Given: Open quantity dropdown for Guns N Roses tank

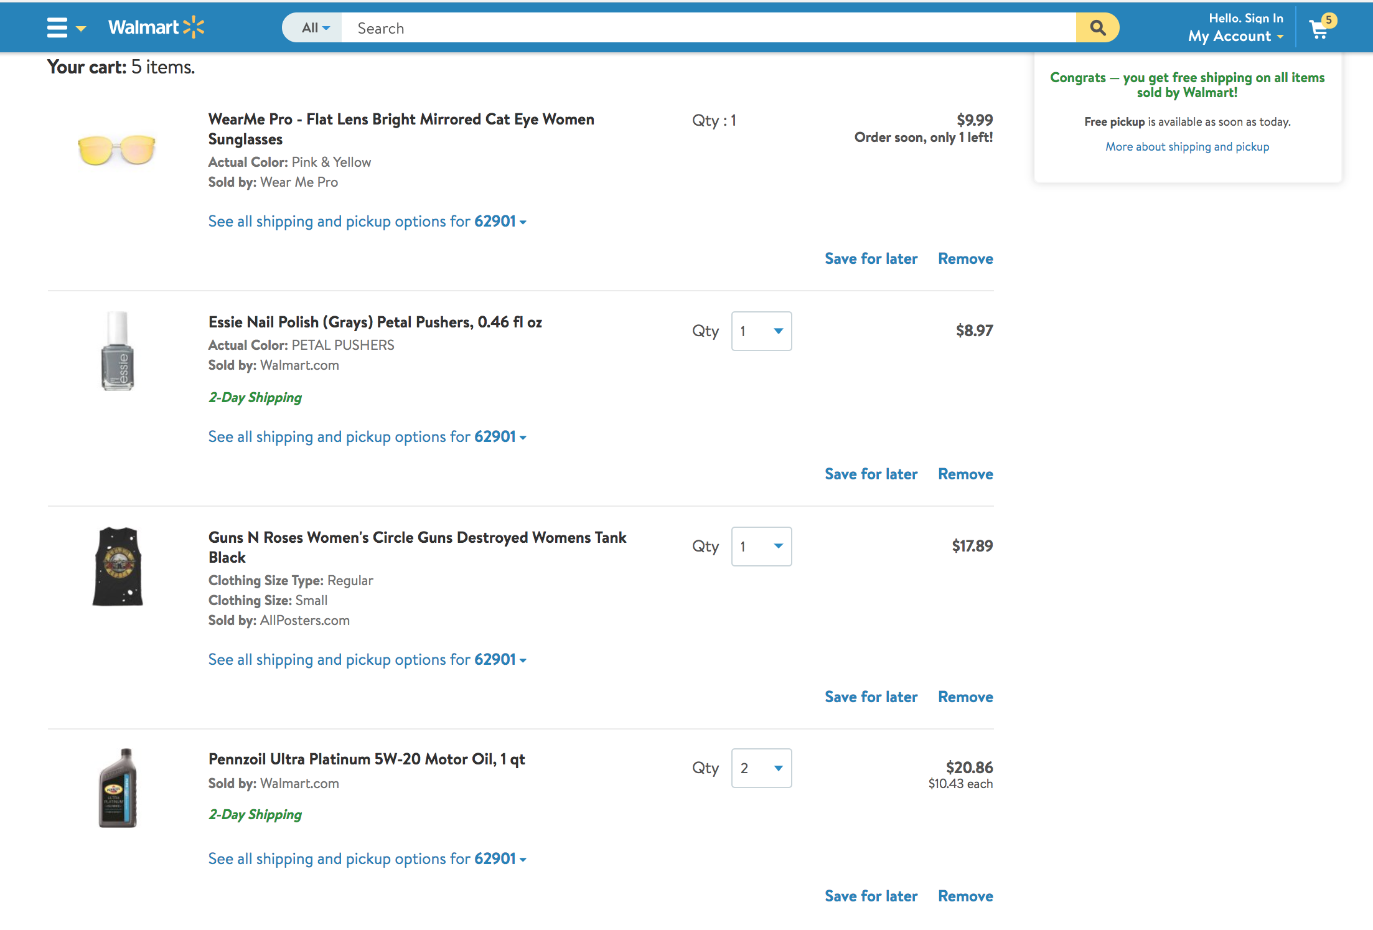Looking at the screenshot, I should pos(761,547).
